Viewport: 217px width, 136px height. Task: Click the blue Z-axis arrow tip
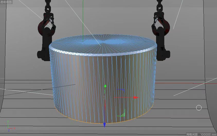105,125
